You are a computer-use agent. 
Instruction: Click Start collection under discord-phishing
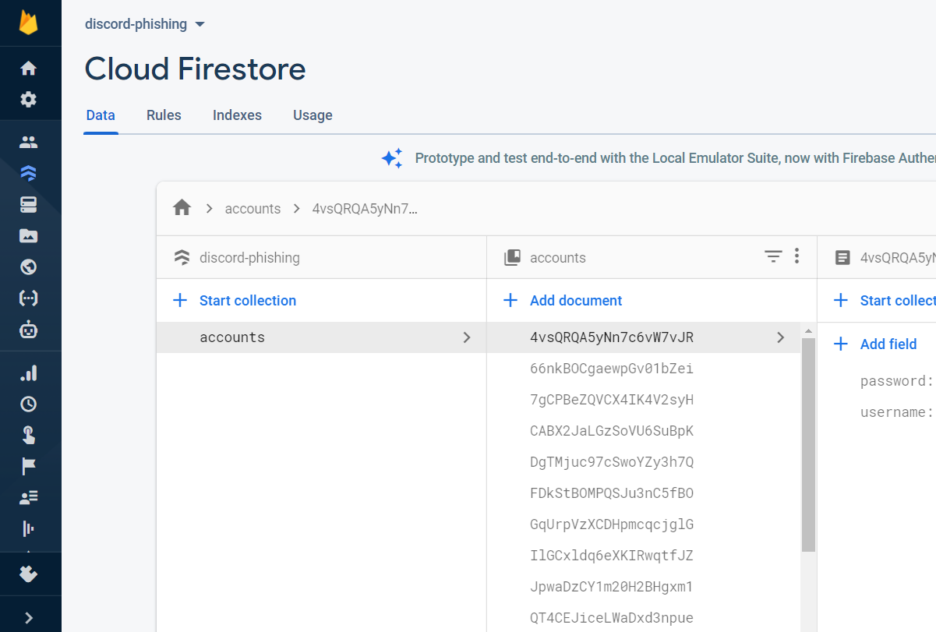pos(235,300)
